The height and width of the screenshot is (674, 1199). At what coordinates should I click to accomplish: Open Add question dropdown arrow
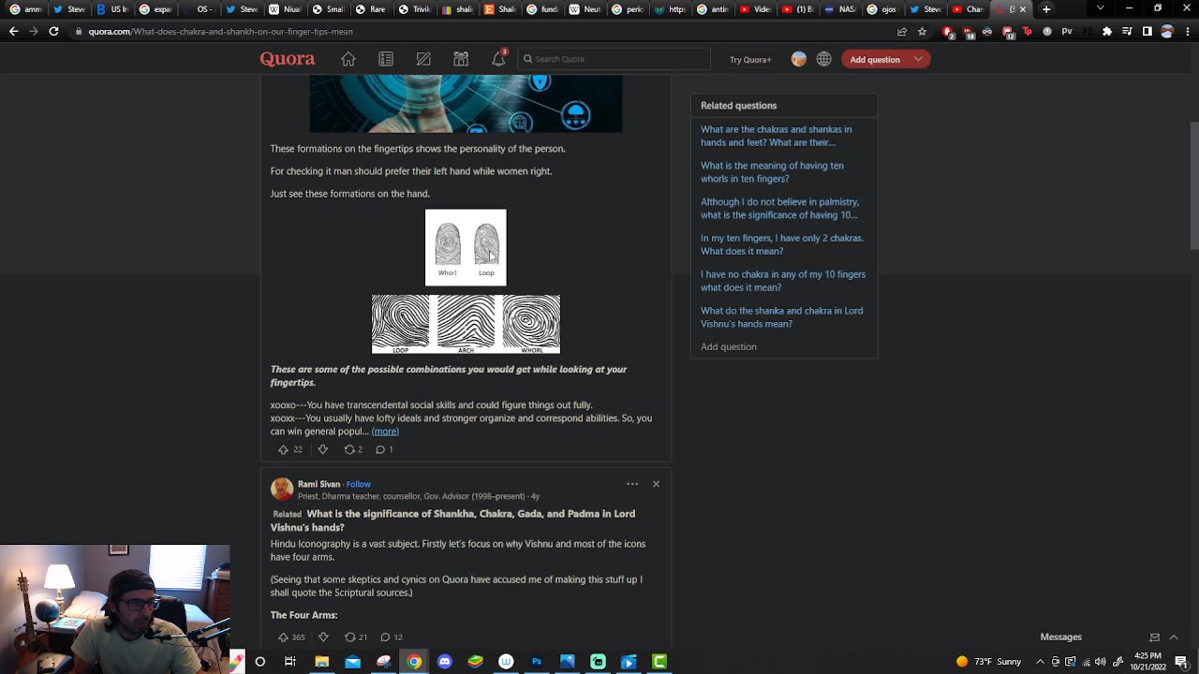(x=919, y=59)
